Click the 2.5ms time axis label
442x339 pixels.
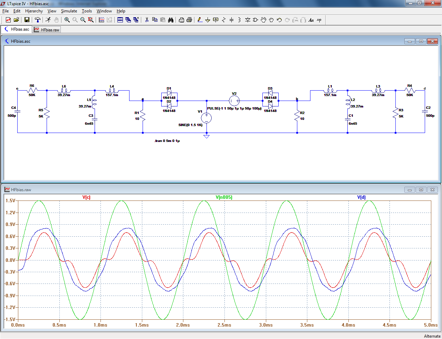point(224,325)
